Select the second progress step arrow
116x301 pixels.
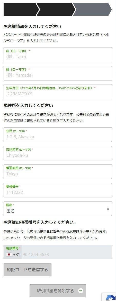56,10
